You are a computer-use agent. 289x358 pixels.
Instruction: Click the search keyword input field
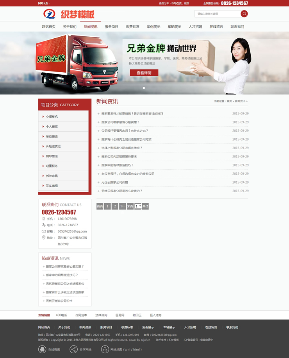pyautogui.click(x=217, y=14)
